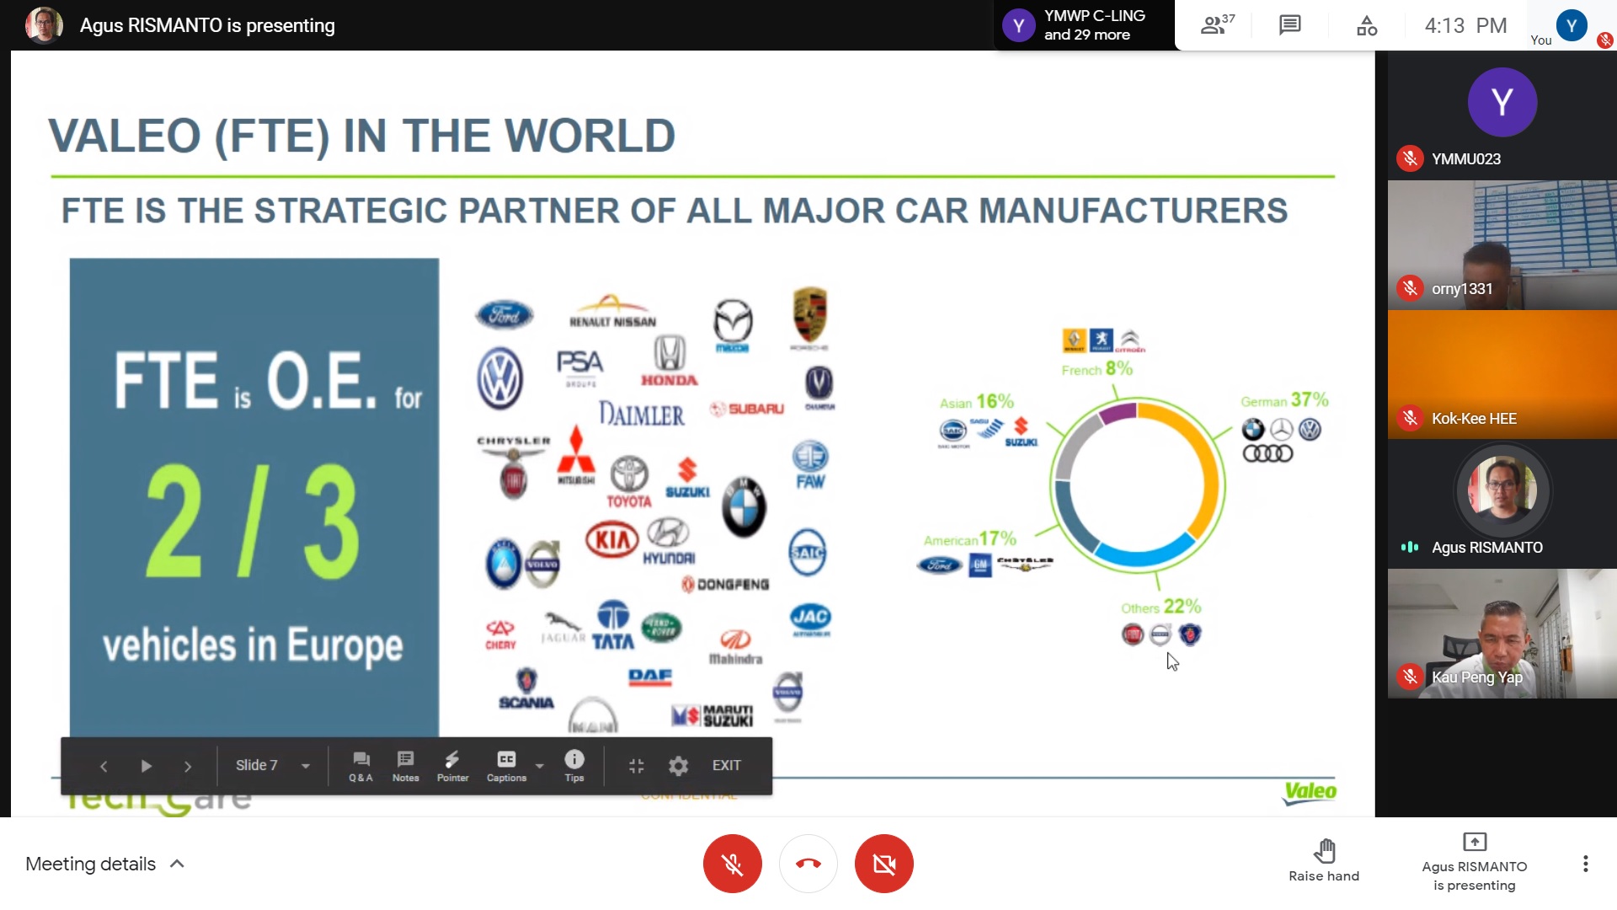Toggle microphone mute button
This screenshot has width=1617, height=910.
(732, 864)
